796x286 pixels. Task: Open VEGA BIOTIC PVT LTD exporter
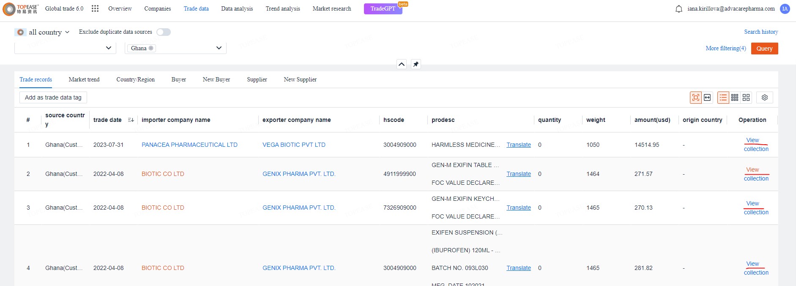click(294, 145)
